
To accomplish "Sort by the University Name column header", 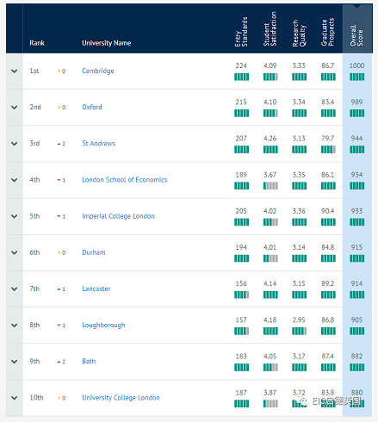I will click(x=107, y=43).
